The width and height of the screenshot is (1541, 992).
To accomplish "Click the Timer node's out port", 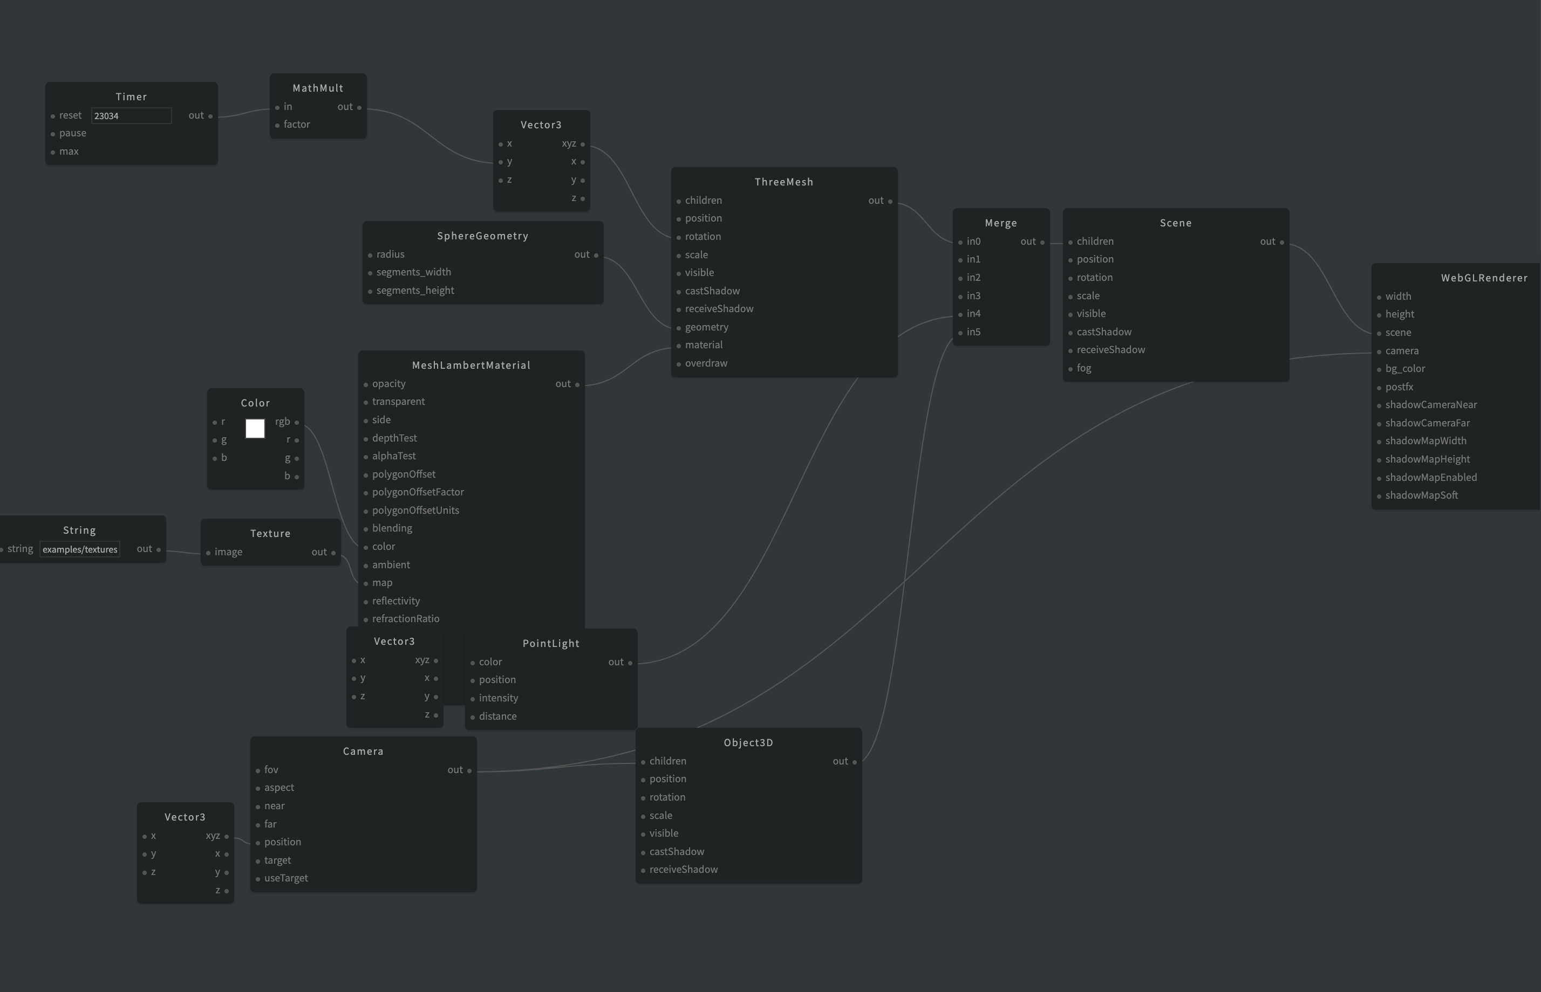I will (210, 116).
